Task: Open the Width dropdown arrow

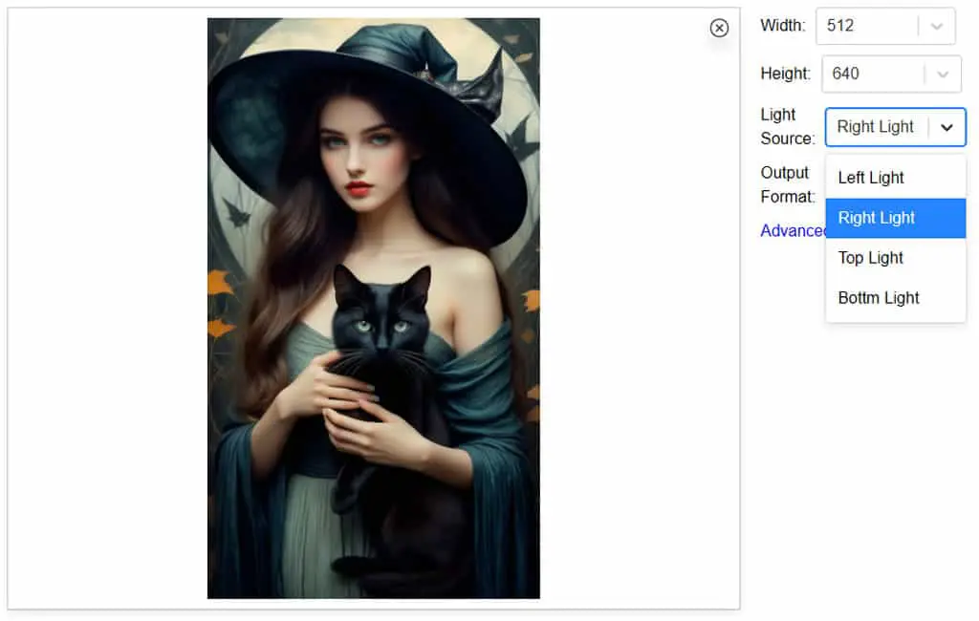Action: (x=937, y=26)
